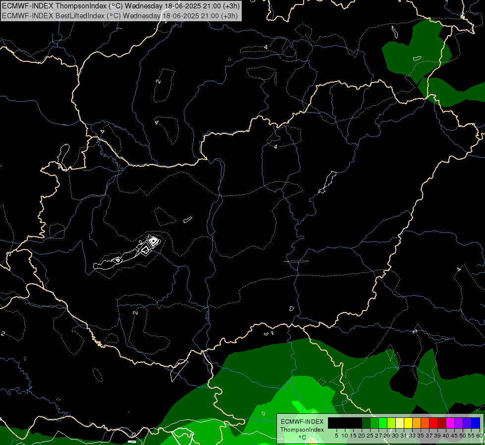Click the legend tick value '27'

(x=378, y=436)
